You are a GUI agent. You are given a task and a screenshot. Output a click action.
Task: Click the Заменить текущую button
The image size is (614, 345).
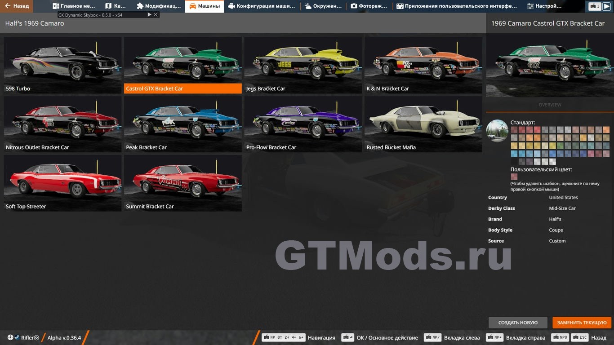[582, 323]
